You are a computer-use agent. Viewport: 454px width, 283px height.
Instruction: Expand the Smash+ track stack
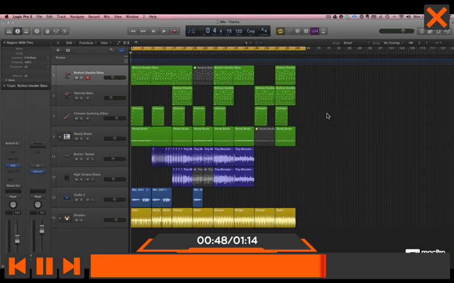click(x=60, y=218)
